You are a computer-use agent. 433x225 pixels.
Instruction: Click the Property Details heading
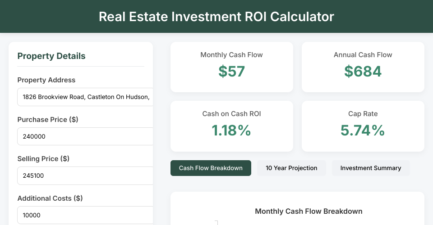click(x=51, y=56)
